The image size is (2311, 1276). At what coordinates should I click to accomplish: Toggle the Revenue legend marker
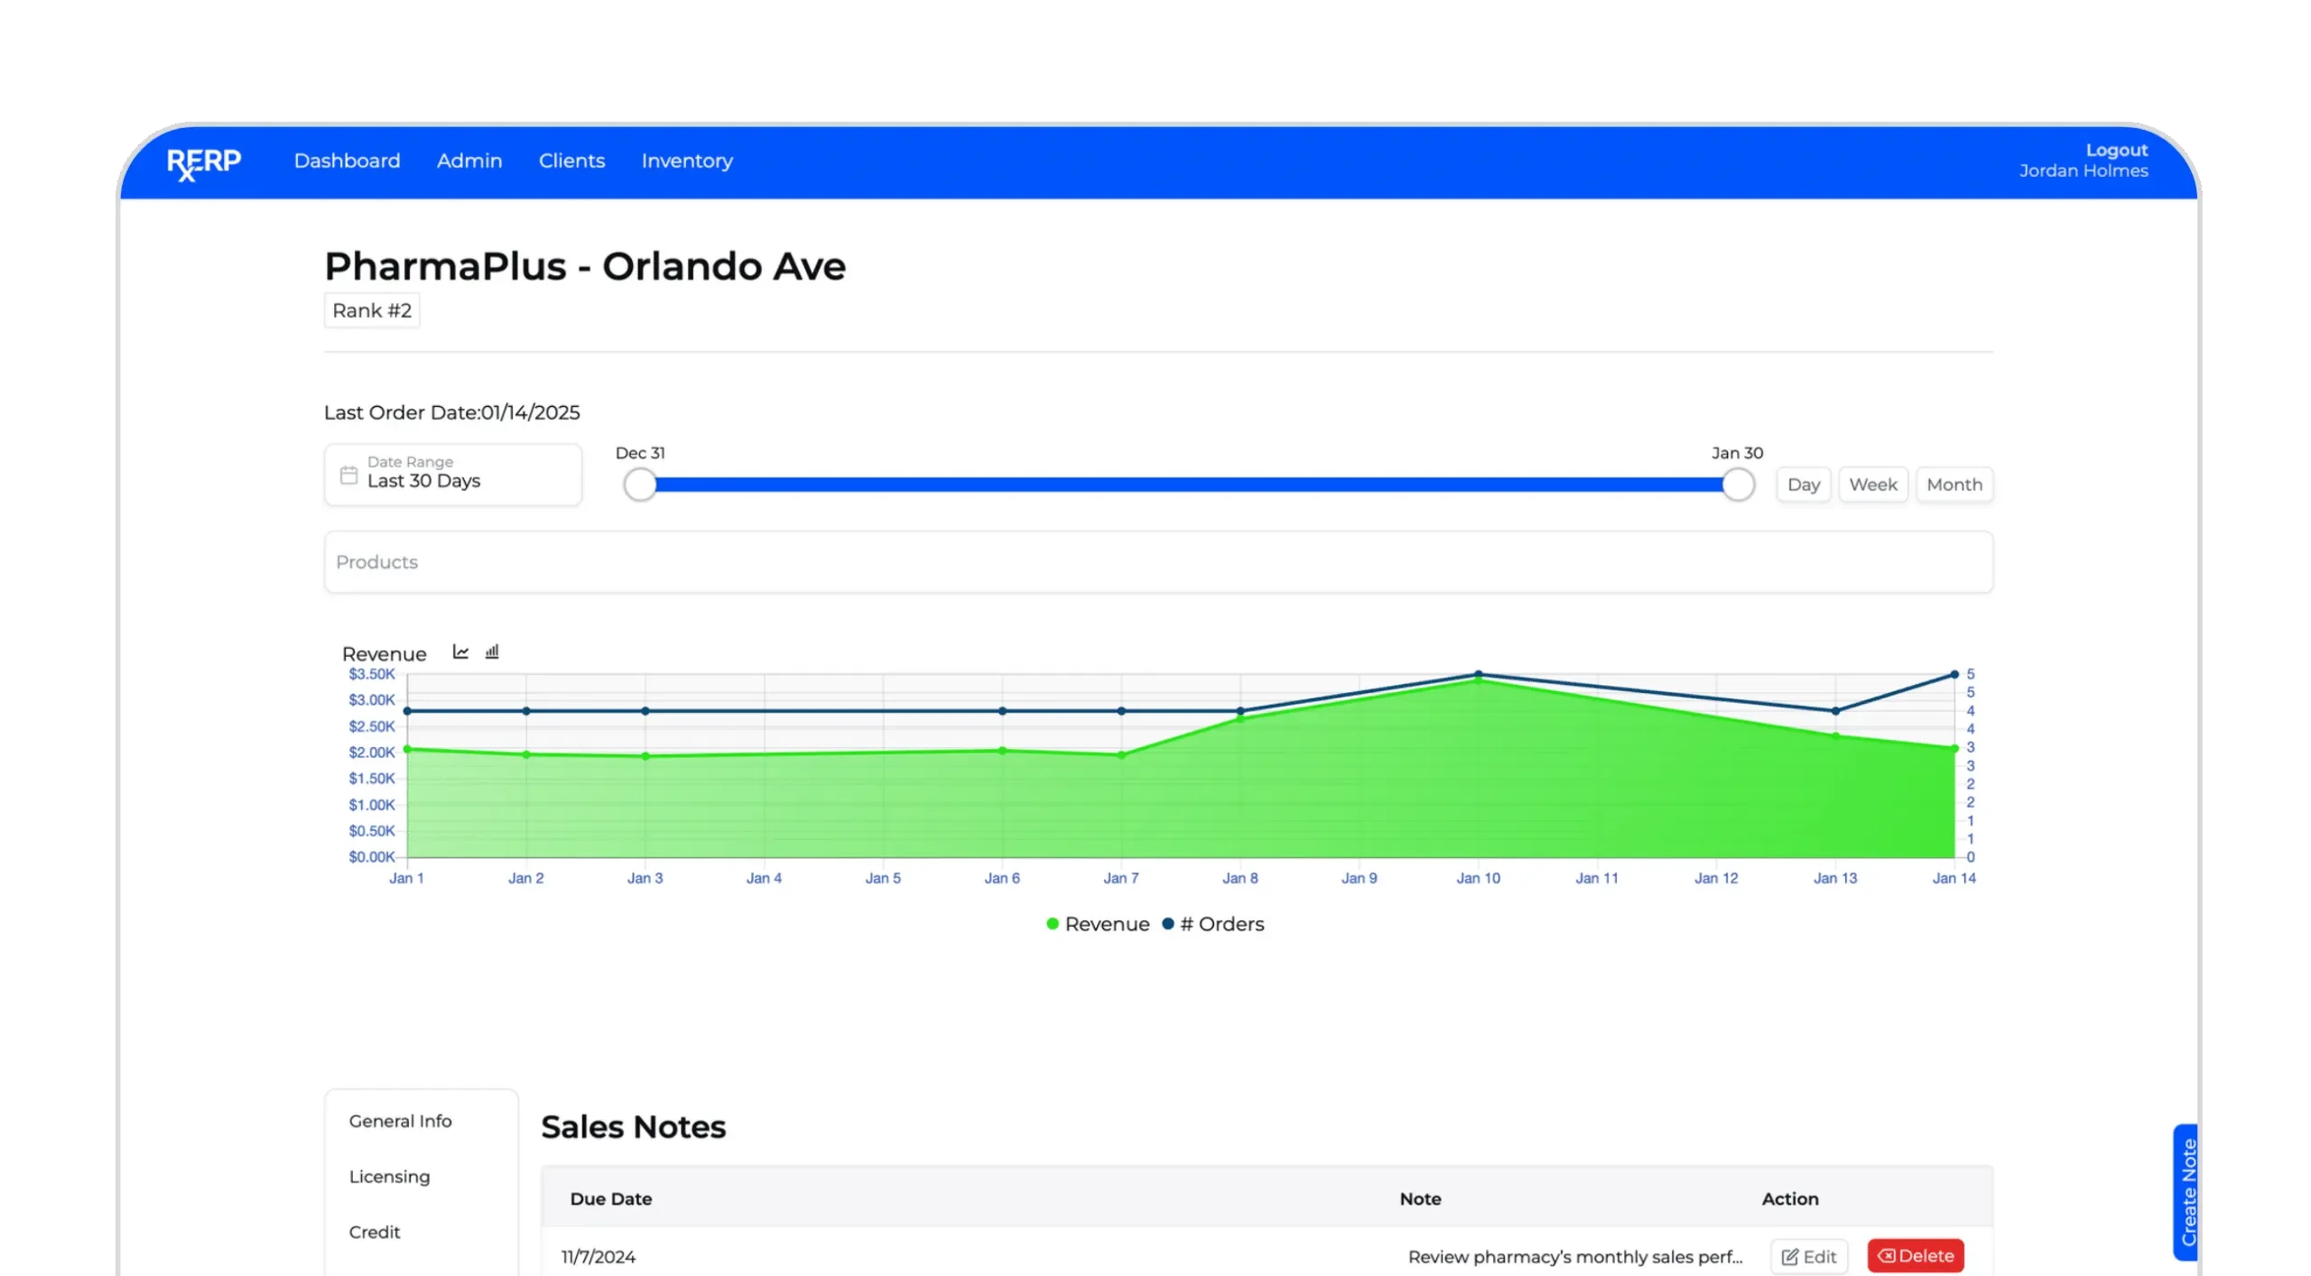[1053, 924]
